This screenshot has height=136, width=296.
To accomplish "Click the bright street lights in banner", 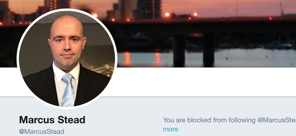I will (x=167, y=14).
